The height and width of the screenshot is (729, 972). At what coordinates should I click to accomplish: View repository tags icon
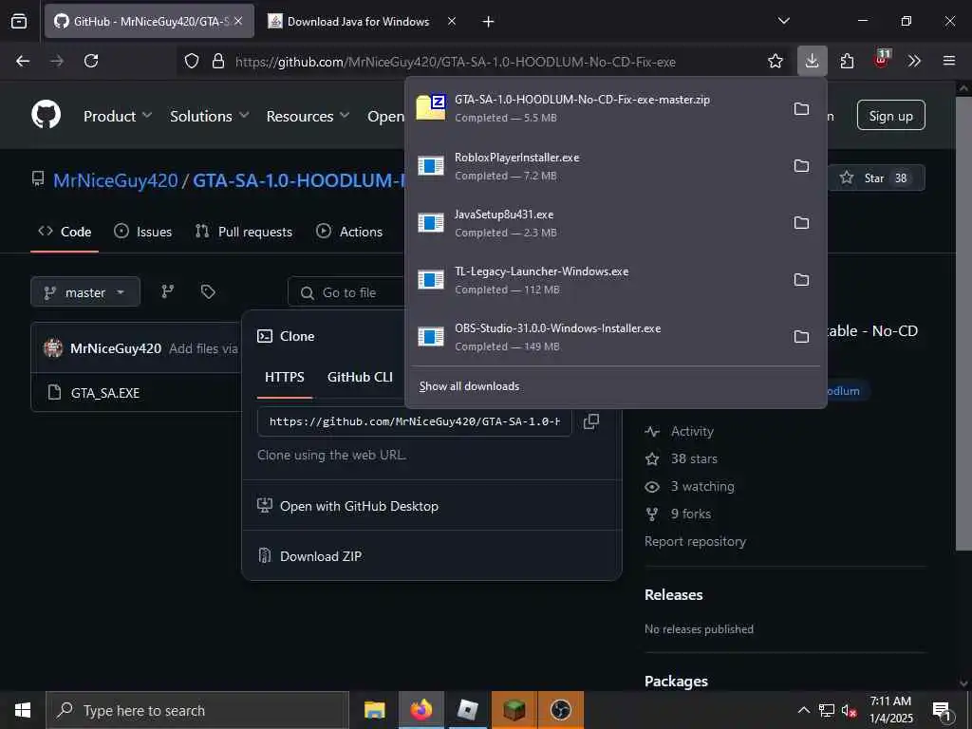tap(208, 292)
